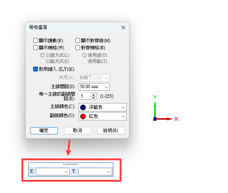Click the red X axis arrow

(x=164, y=119)
